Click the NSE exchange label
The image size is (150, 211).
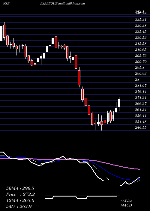pos(6,4)
